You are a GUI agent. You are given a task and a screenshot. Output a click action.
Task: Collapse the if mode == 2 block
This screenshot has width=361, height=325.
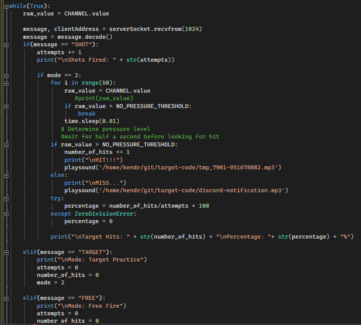[x=7, y=76]
